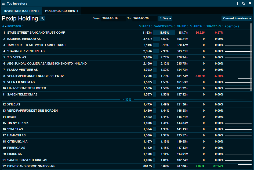Select Didner and Gerge Smabolag investor
Image resolution: width=254 pixels, height=170 pixels.
click(31, 166)
